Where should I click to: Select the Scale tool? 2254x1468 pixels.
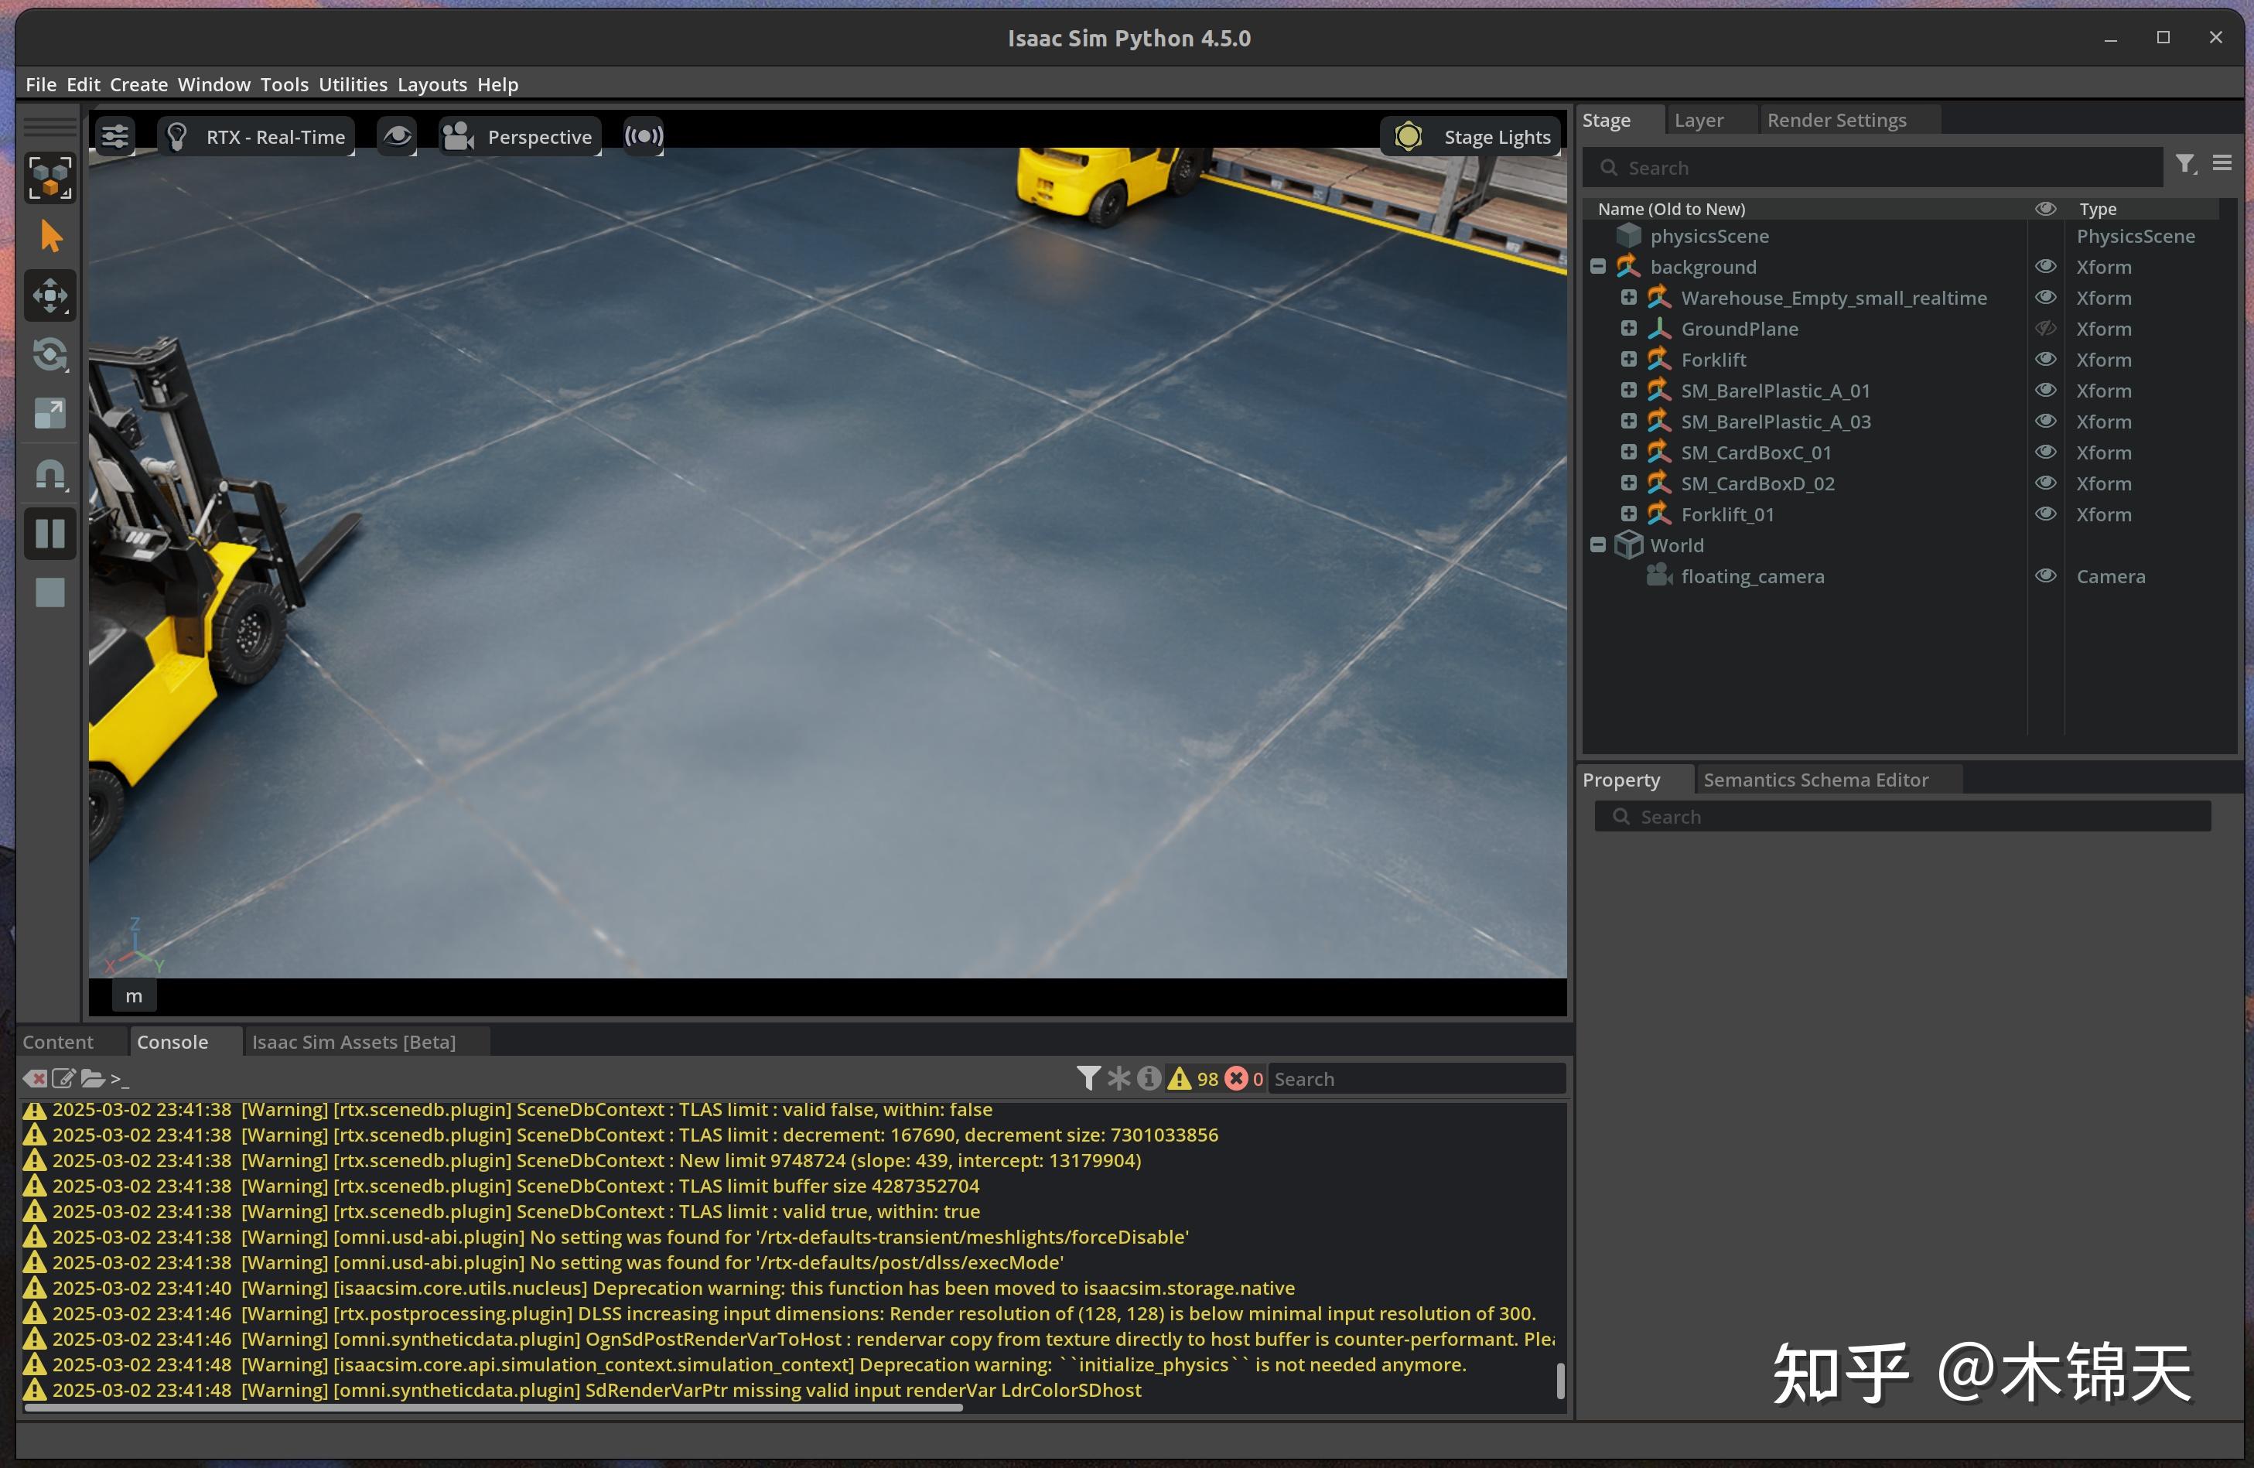coord(50,414)
